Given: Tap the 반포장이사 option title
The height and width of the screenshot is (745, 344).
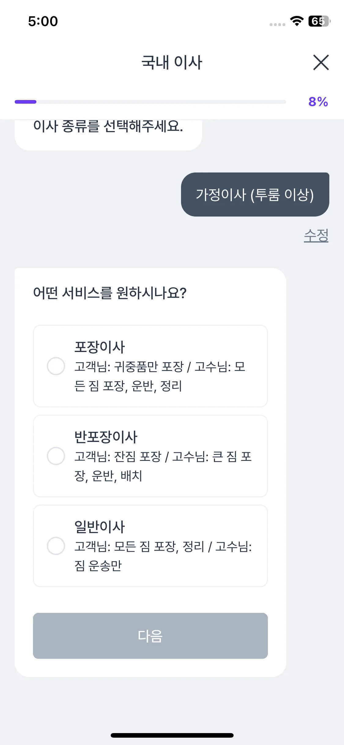Looking at the screenshot, I should pos(106,437).
